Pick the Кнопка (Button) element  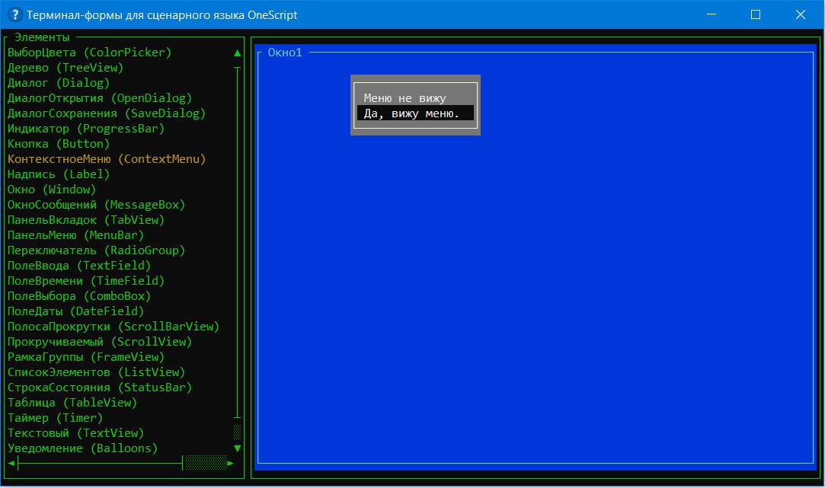point(59,144)
